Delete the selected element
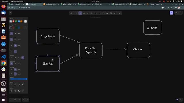This screenshot has width=184, height=103. (x=15, y=91)
